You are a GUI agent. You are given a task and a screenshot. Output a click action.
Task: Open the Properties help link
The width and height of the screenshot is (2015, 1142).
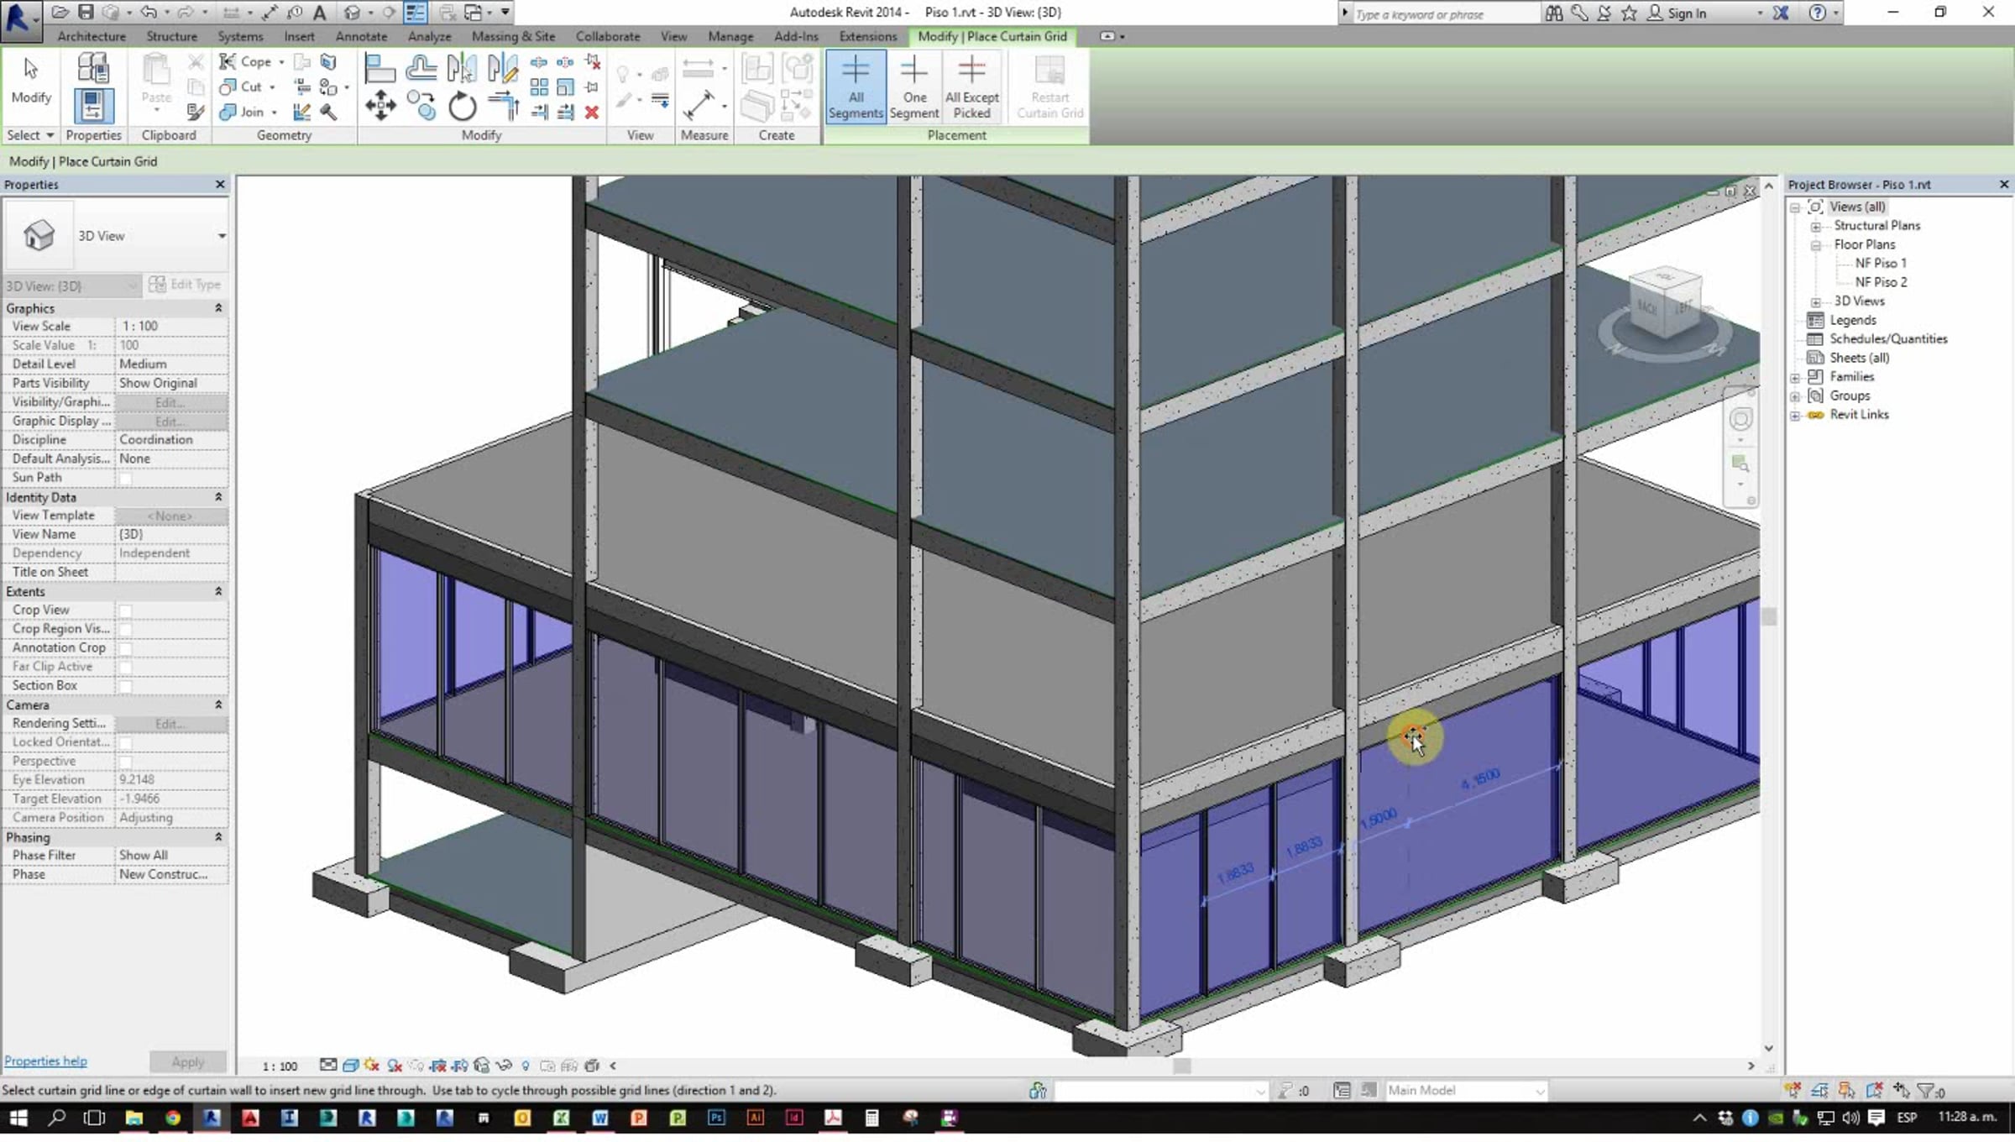click(x=45, y=1061)
